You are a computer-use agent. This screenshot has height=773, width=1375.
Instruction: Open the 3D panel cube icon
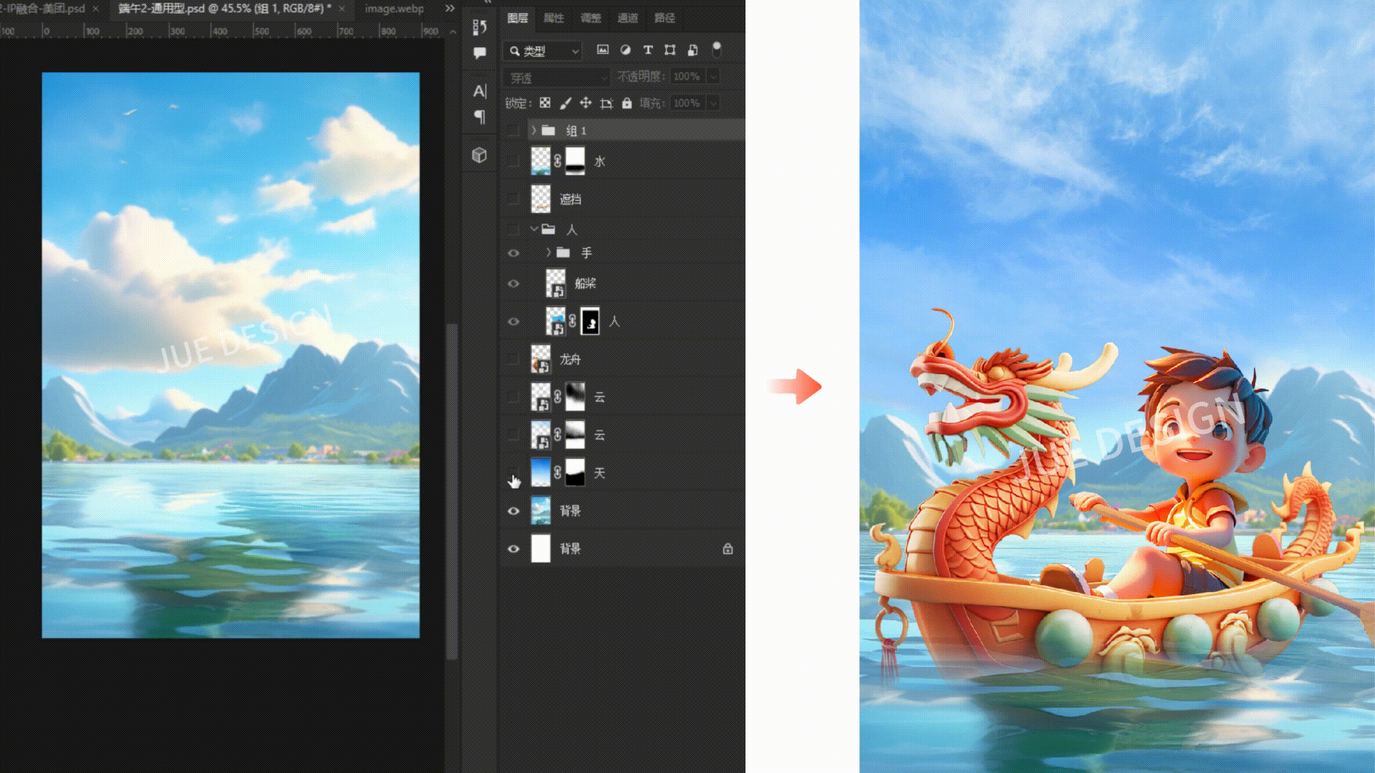pyautogui.click(x=479, y=155)
